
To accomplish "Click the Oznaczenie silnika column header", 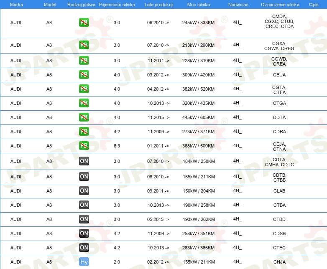I will pos(280,5).
